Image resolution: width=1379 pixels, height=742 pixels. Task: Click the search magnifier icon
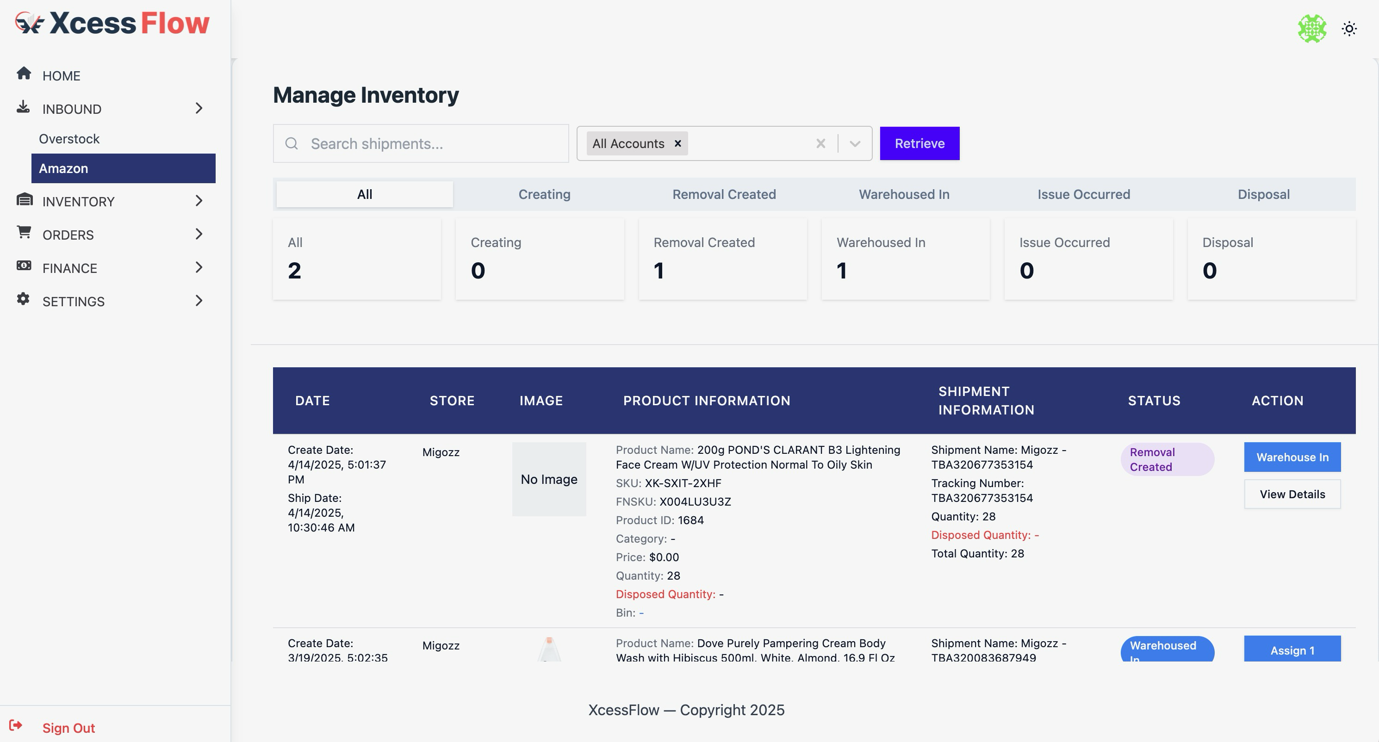291,143
